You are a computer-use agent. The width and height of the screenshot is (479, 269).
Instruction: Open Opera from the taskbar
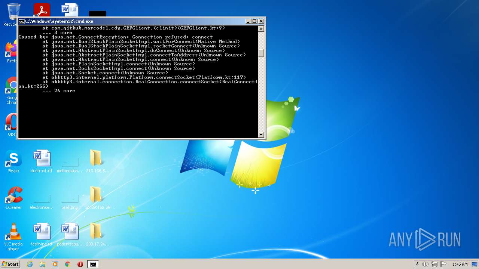click(80, 264)
